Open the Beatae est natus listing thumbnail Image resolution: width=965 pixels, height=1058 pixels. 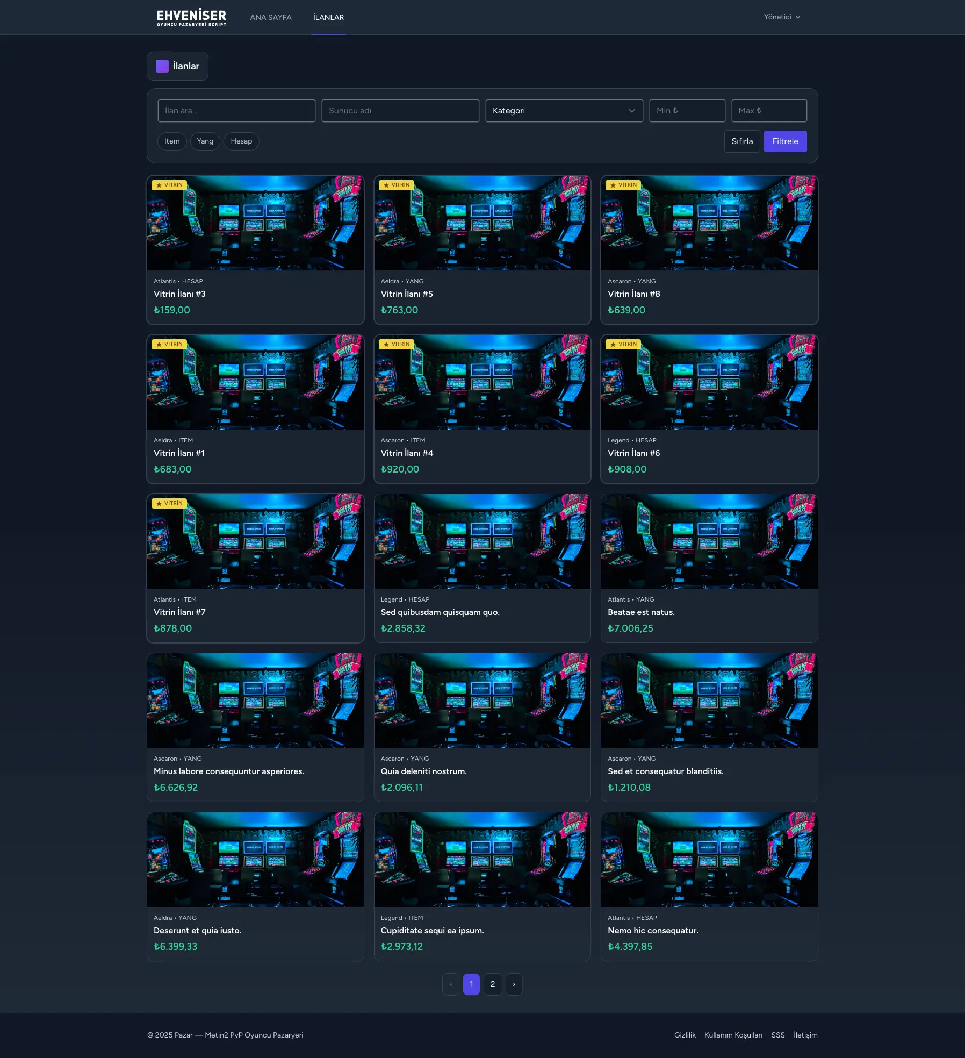coord(709,541)
